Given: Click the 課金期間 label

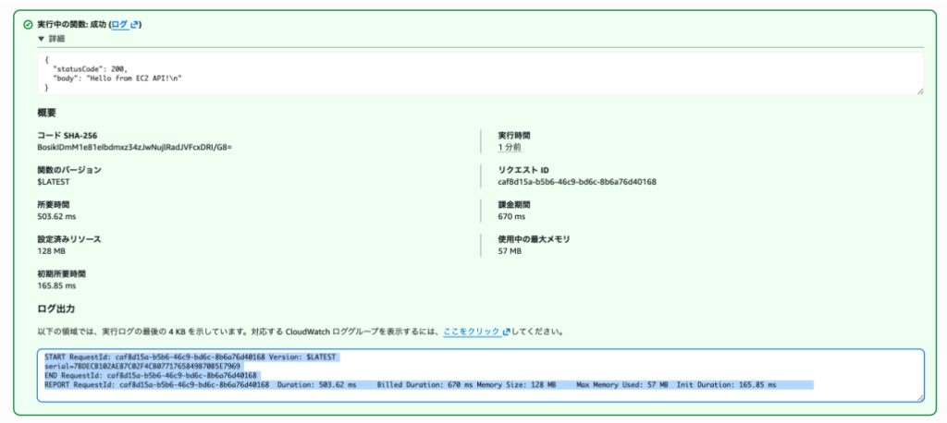Looking at the screenshot, I should pos(514,204).
